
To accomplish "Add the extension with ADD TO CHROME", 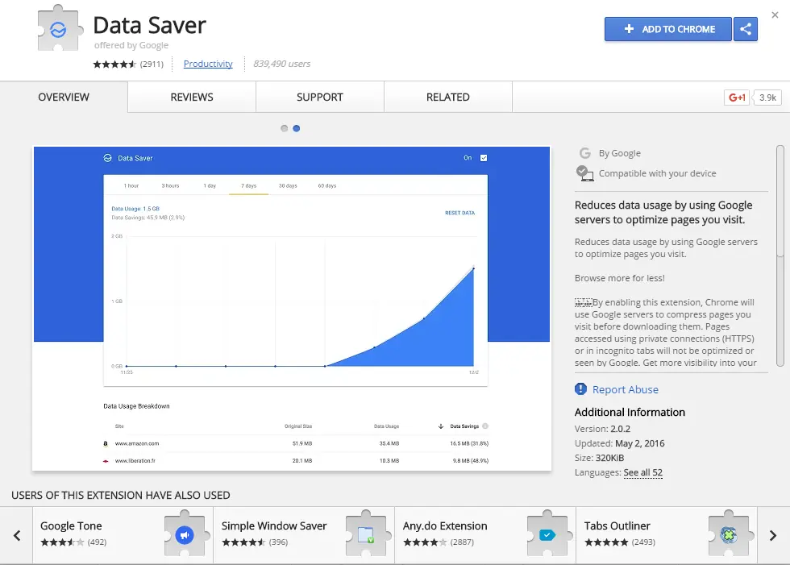I will [x=668, y=29].
